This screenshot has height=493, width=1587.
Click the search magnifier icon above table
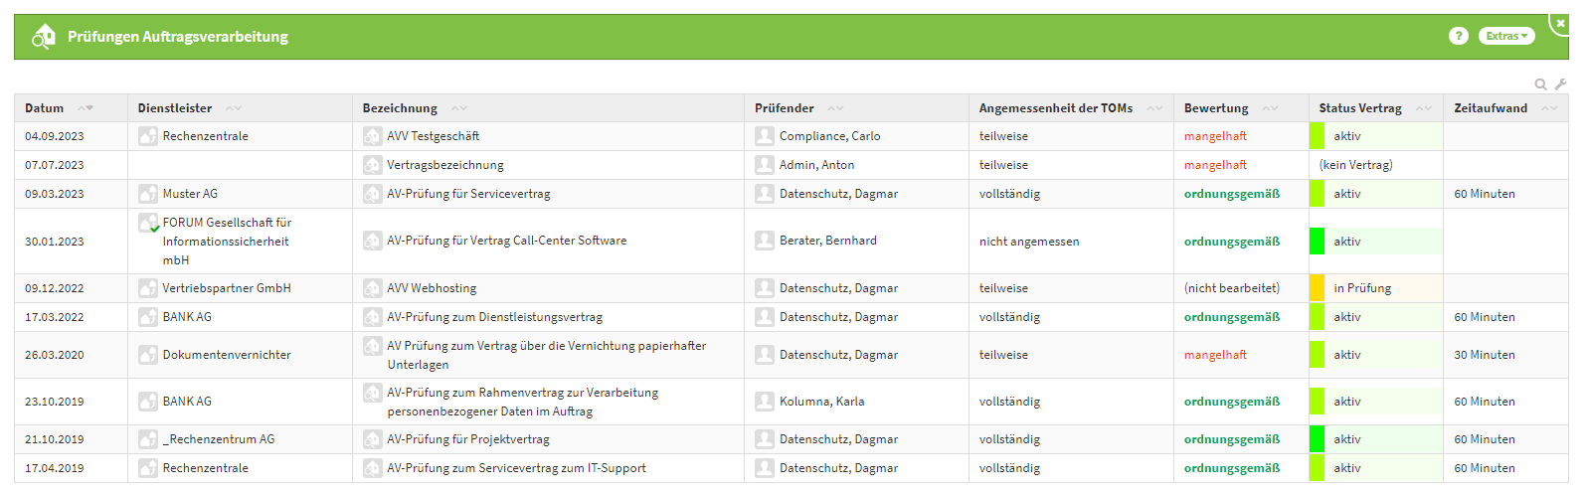tap(1540, 84)
